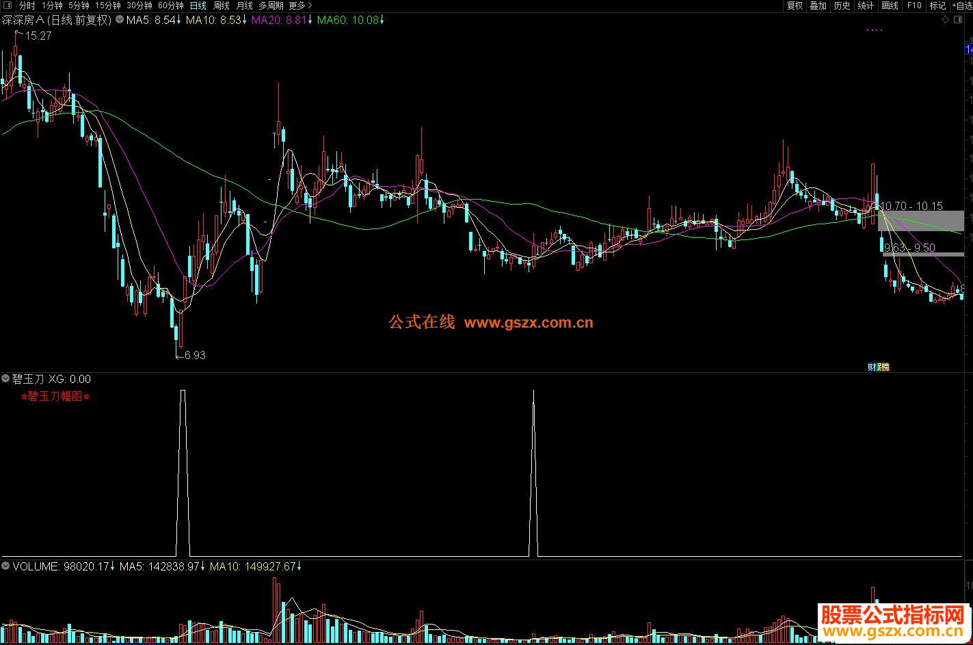
Task: Activate the 画线 drawing tools
Action: pos(890,5)
